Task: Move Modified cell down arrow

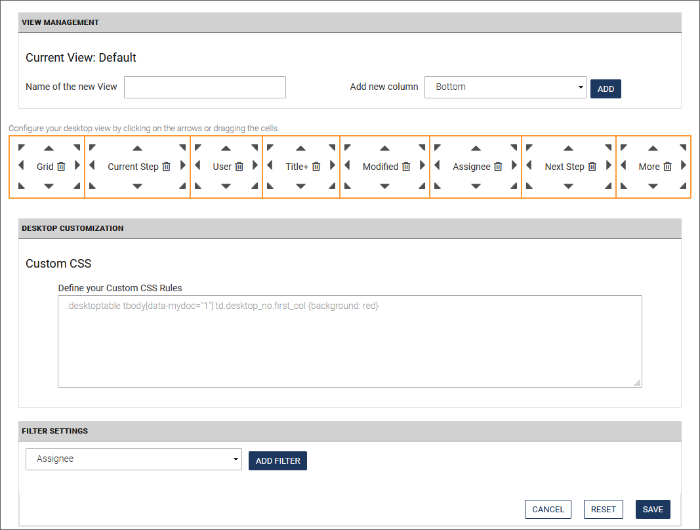Action: pyautogui.click(x=385, y=186)
